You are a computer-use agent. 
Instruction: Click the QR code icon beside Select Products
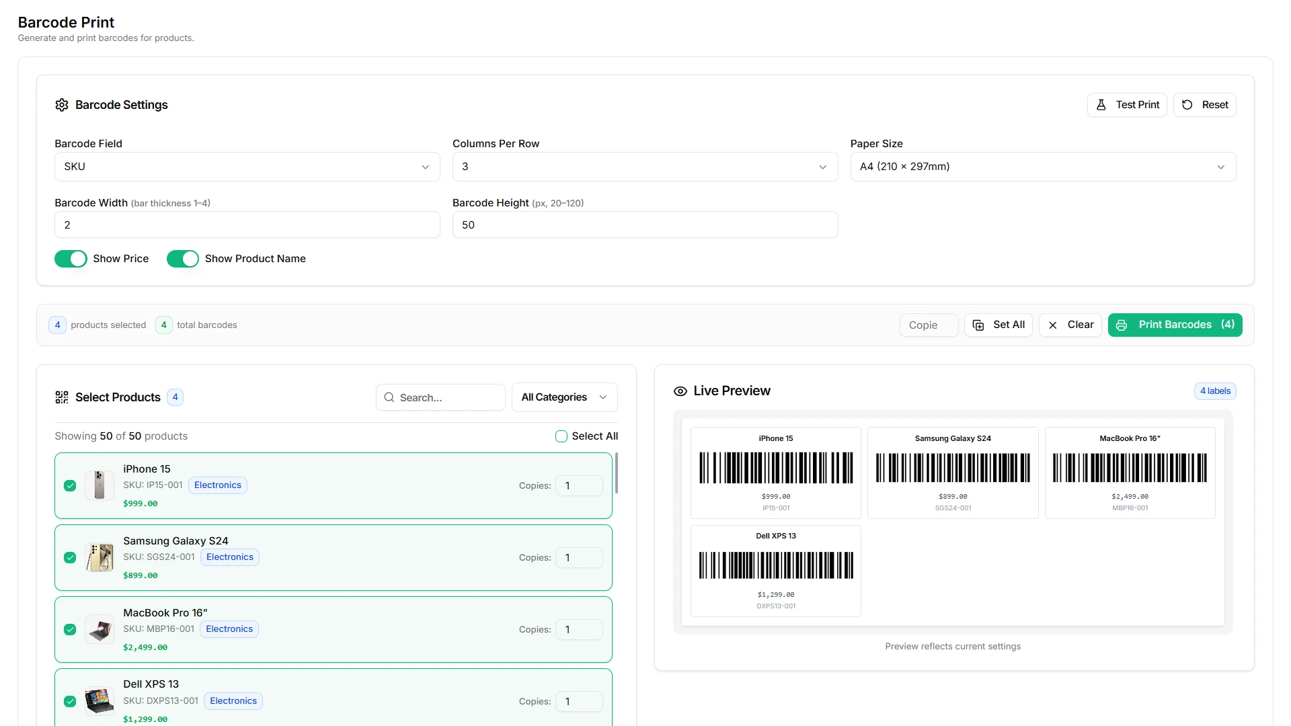(x=62, y=397)
